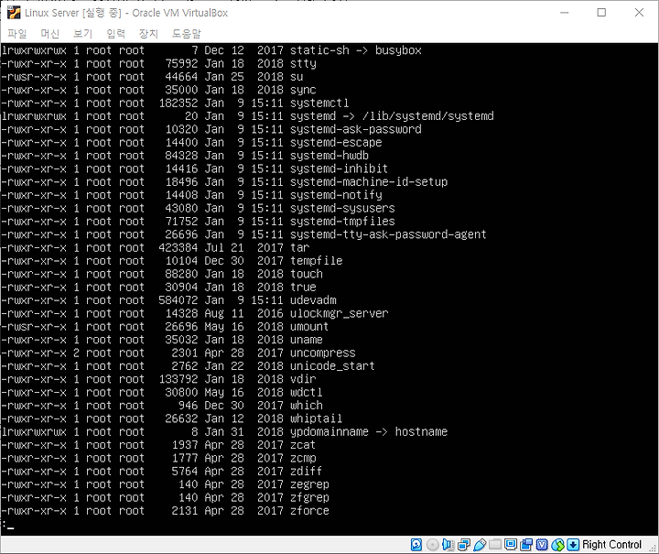Viewport: 659px width, 554px height.
Task: Click the 'systemd-escape' file name
Action: tap(336, 143)
